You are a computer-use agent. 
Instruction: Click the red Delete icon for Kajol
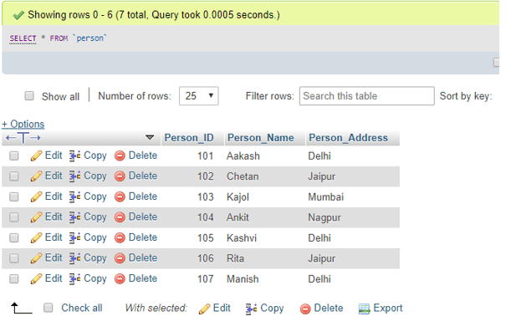(x=120, y=197)
